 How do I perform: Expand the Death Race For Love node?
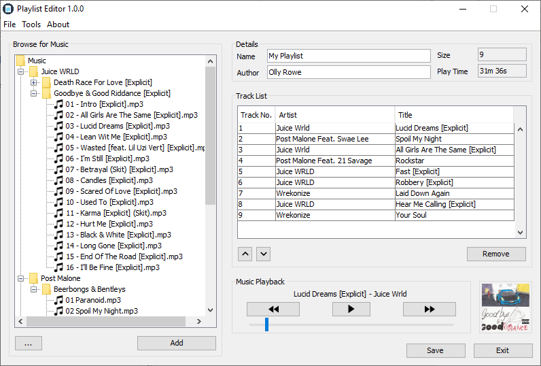(33, 82)
